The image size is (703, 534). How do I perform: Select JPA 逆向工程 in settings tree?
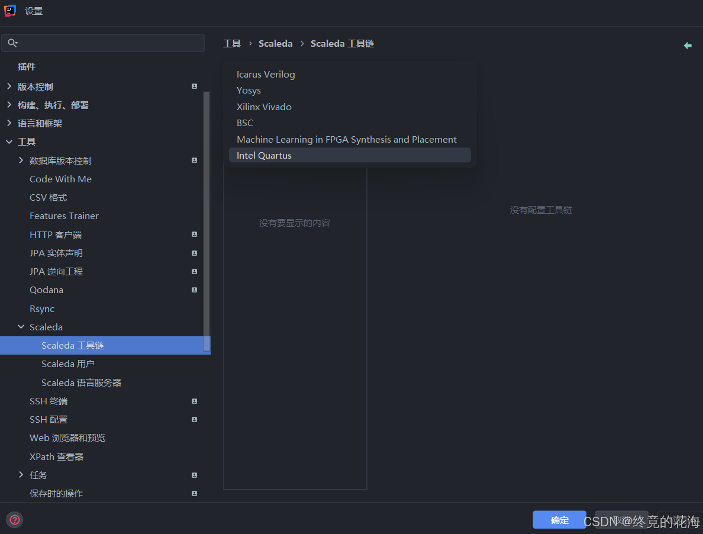(x=56, y=271)
